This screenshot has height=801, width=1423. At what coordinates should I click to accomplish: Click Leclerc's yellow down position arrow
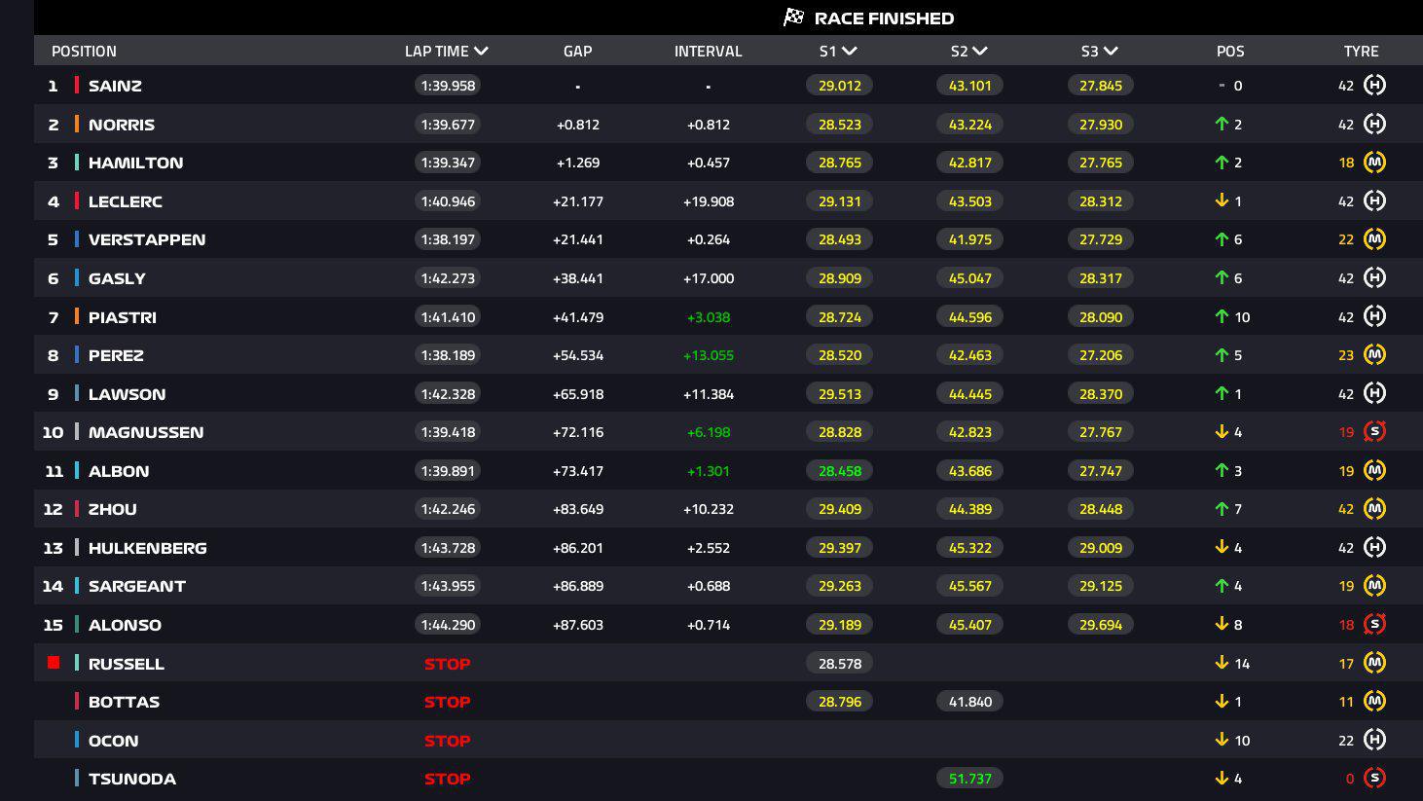coord(1222,201)
